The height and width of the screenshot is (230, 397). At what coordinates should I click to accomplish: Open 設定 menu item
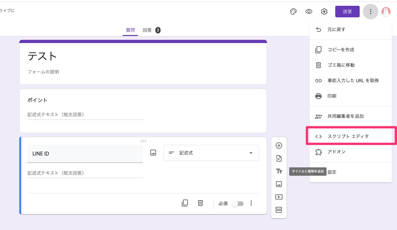[351, 172]
